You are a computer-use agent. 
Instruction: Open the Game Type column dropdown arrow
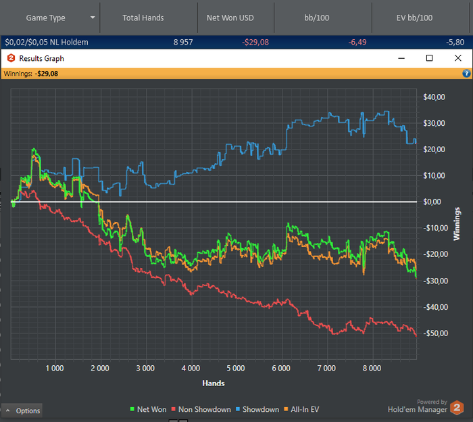[x=93, y=18]
